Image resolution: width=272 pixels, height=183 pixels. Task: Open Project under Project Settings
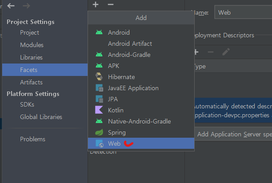[x=45, y=32]
